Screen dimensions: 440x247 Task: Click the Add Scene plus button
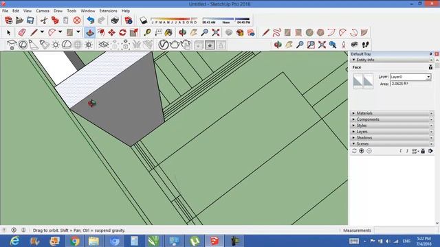362,151
